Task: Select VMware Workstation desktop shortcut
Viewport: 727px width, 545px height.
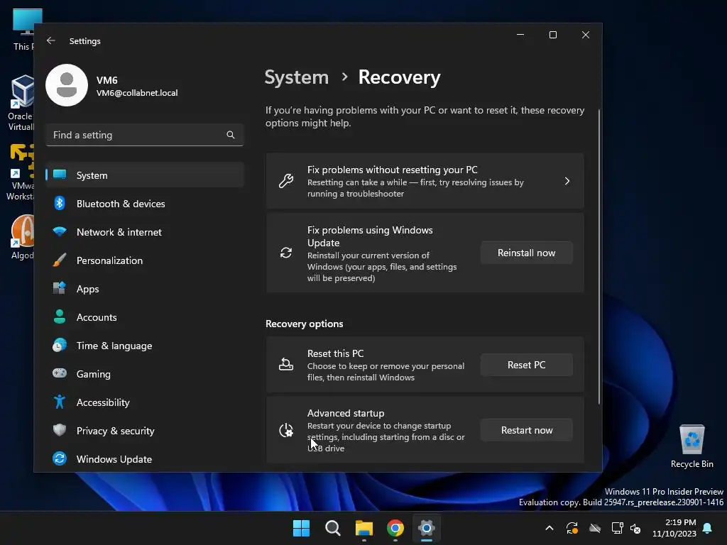Action: click(20, 172)
